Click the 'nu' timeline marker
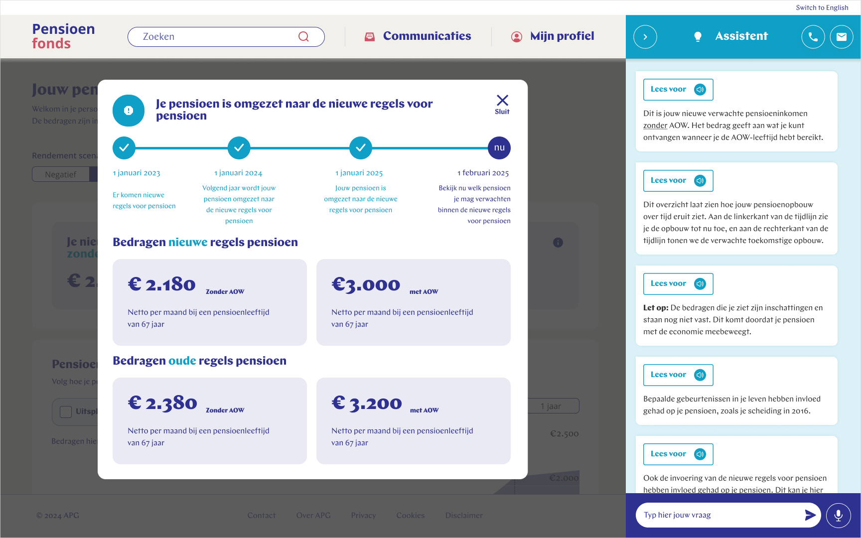Image resolution: width=861 pixels, height=538 pixels. (x=499, y=148)
